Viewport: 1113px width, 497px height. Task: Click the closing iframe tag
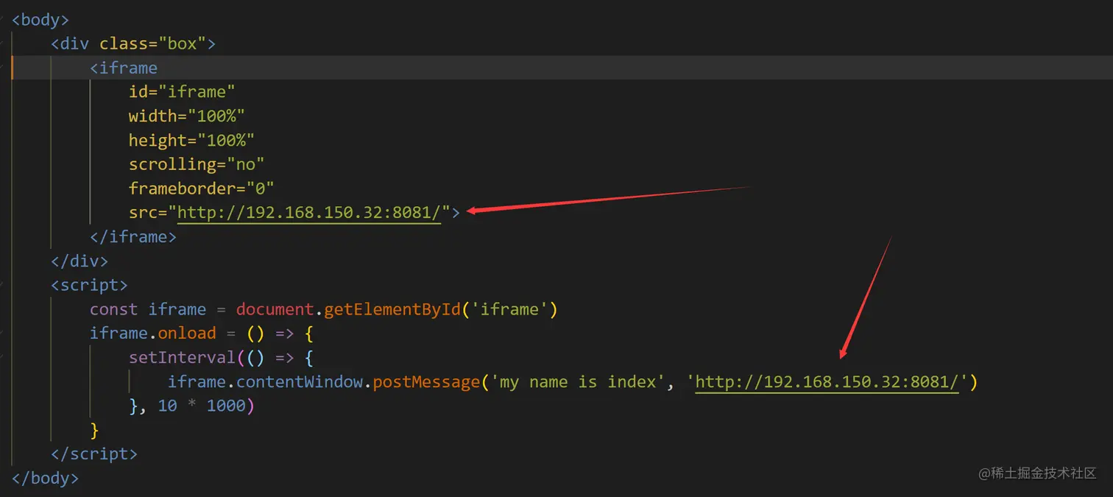click(133, 236)
